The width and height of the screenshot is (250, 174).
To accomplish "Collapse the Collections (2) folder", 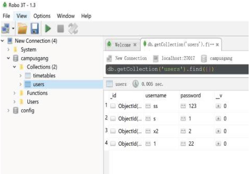I will click(15, 67).
